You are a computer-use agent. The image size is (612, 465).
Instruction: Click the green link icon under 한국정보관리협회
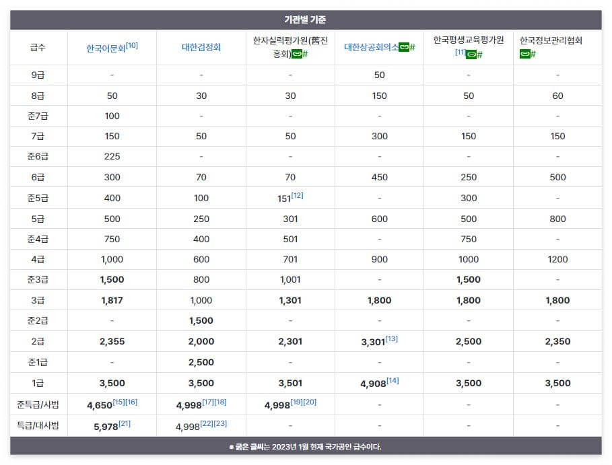pyautogui.click(x=524, y=54)
